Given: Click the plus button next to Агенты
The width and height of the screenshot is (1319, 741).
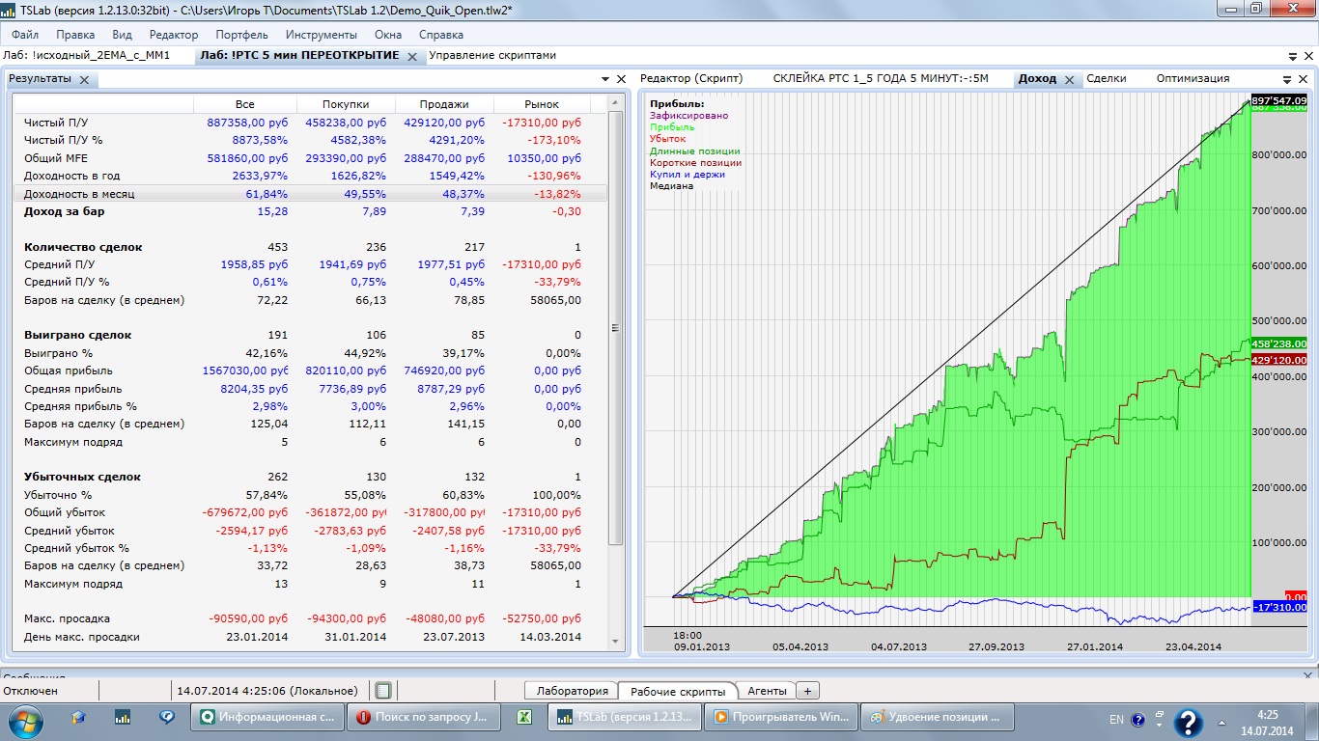Looking at the screenshot, I should coord(807,691).
